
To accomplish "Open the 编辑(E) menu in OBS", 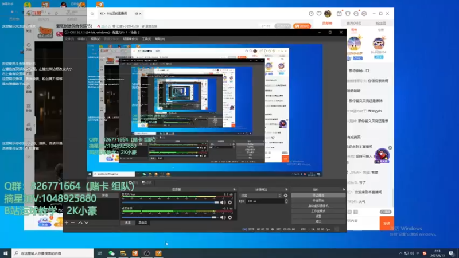I will [x=82, y=38].
